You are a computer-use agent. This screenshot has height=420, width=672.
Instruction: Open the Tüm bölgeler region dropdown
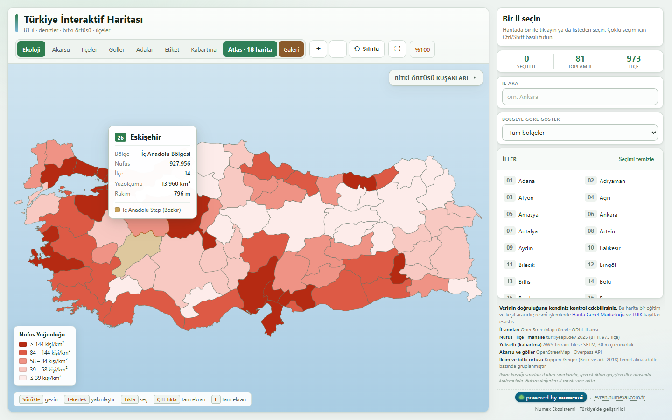[x=580, y=133]
